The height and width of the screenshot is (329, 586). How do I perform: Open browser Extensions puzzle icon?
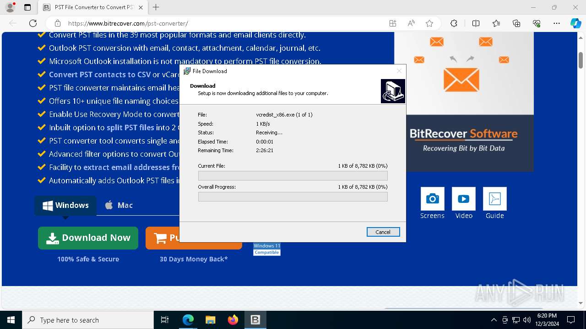pos(454,23)
